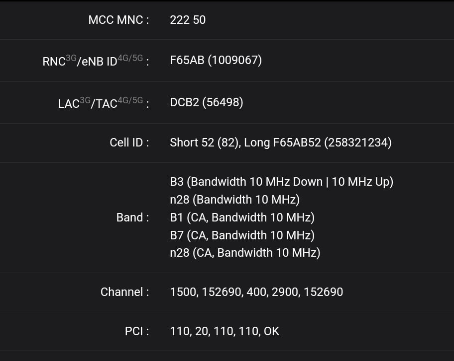This screenshot has width=454, height=361.
Task: Click the OK entry in PCI row
Action: pos(271,331)
